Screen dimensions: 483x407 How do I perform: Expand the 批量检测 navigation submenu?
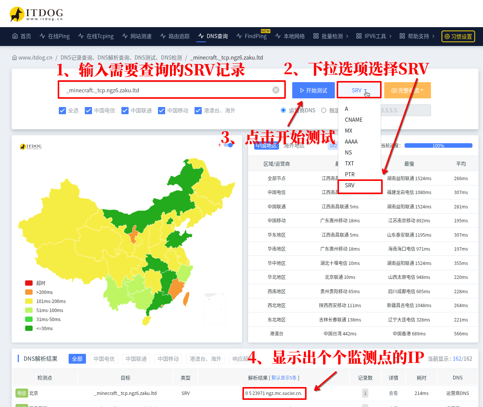[x=331, y=36]
